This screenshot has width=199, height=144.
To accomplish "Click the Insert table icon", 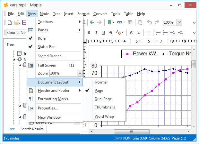I will (130, 22).
